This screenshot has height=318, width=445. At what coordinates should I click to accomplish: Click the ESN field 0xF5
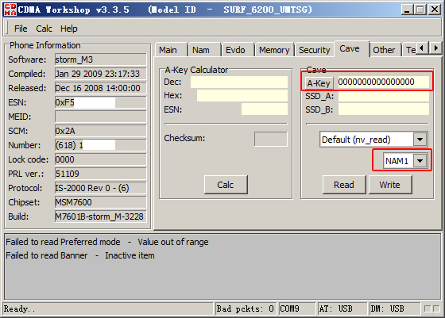click(x=101, y=102)
